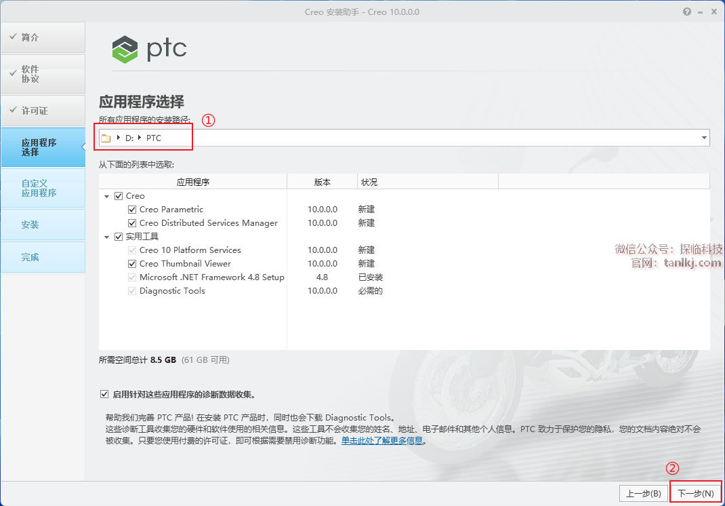This screenshot has width=725, height=506.
Task: Click 版本 column header
Action: tap(323, 182)
